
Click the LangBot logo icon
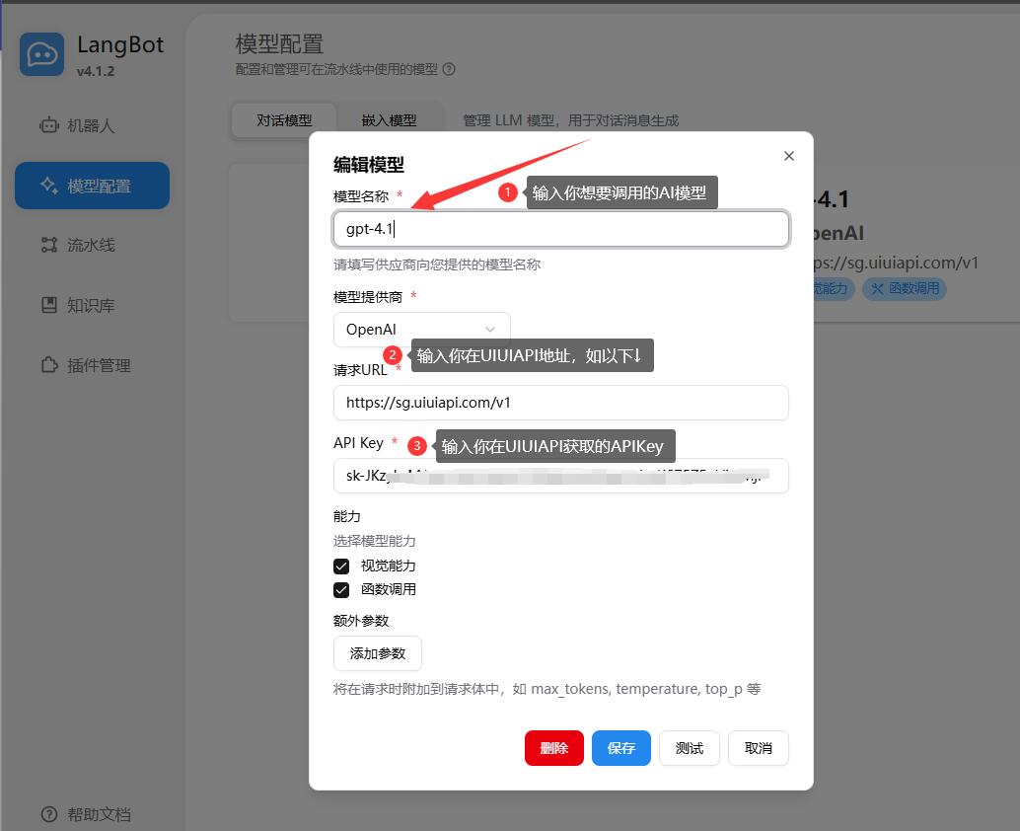(42, 54)
